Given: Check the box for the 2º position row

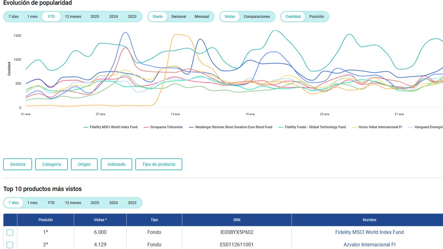Looking at the screenshot, I should [10, 245].
